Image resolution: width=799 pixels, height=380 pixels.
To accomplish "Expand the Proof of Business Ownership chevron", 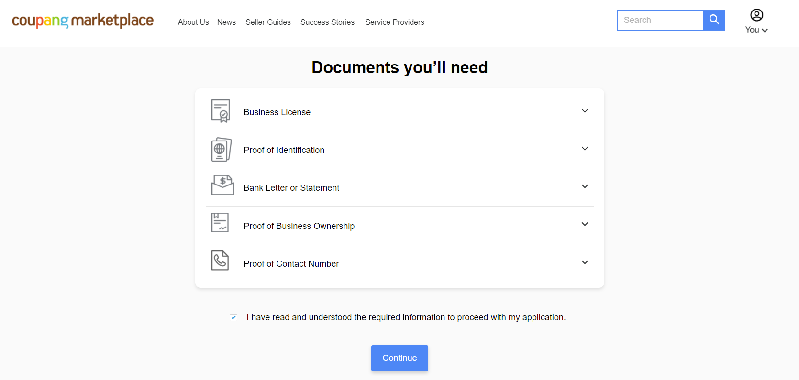I will point(585,224).
